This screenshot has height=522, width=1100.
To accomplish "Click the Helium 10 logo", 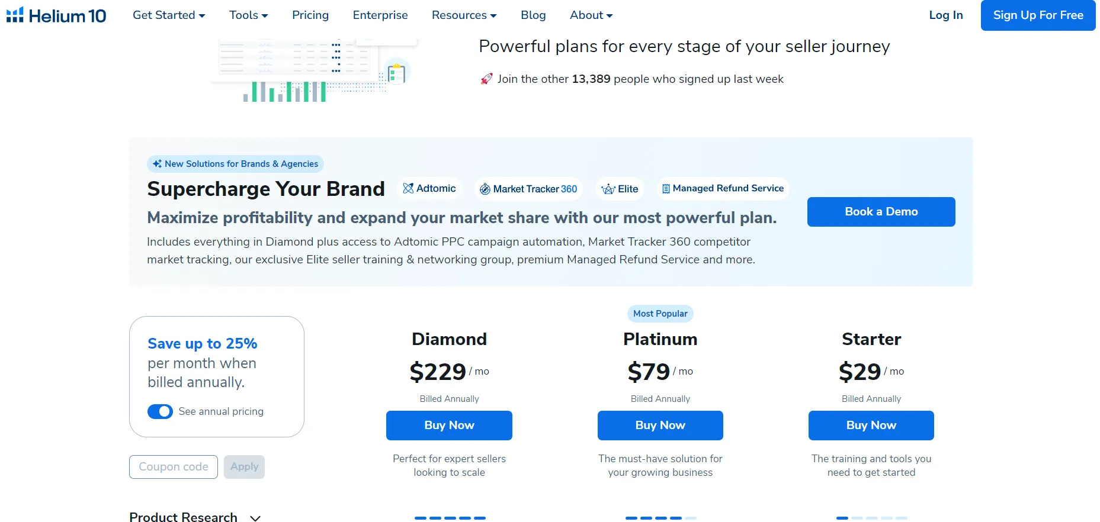I will [x=56, y=15].
